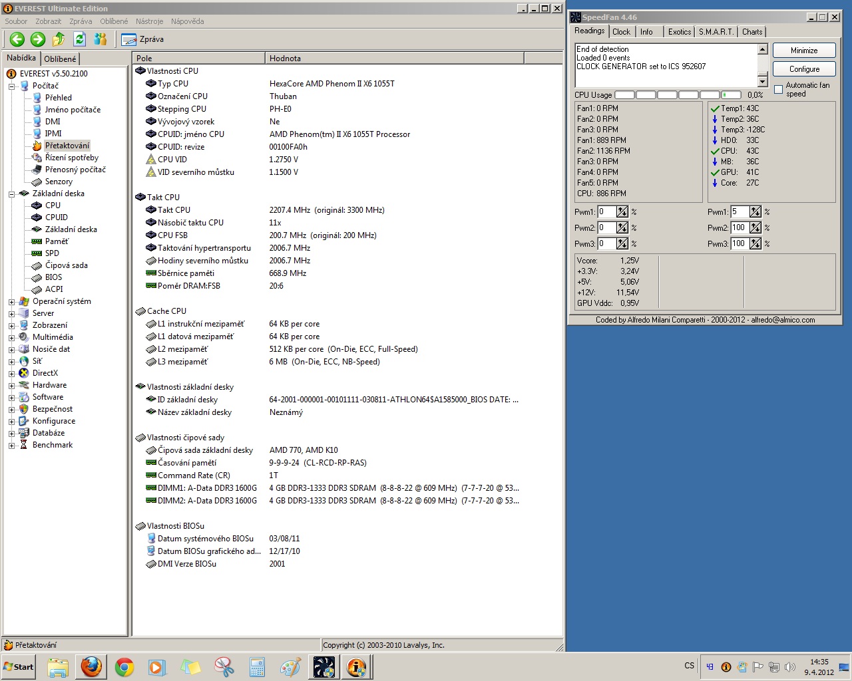Open the Charts tab in SpeedFan
Screen dimensions: 852x681
[752, 32]
